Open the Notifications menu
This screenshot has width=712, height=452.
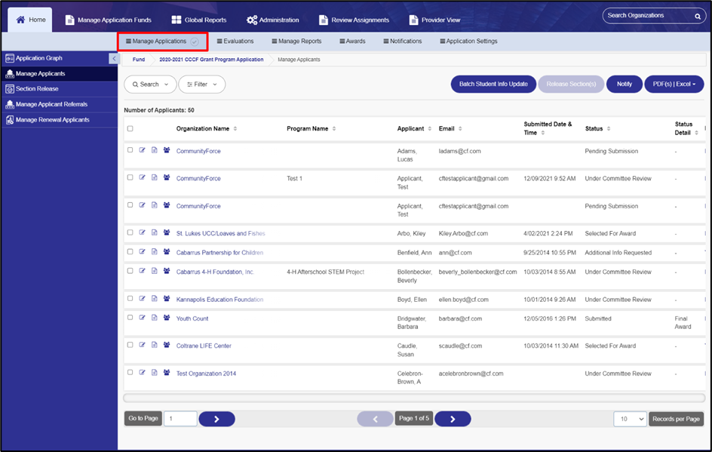[402, 42]
